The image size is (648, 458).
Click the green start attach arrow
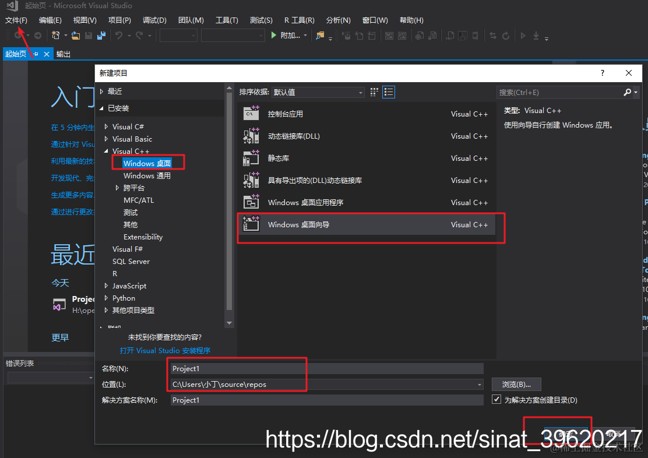[273, 36]
